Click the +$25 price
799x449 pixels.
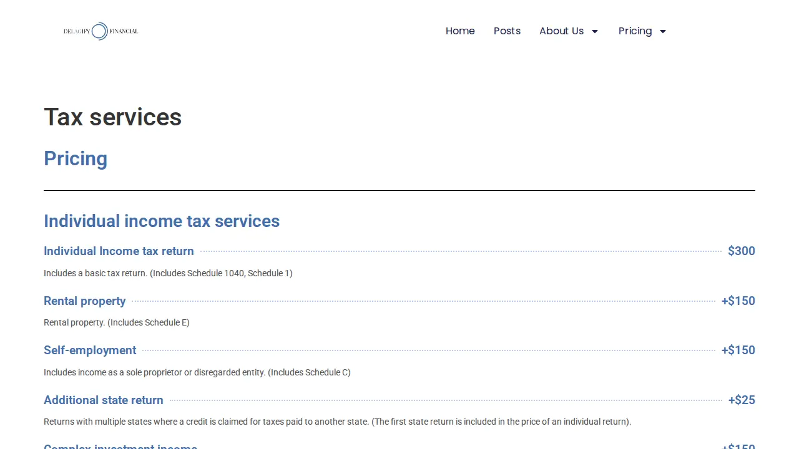(x=742, y=400)
